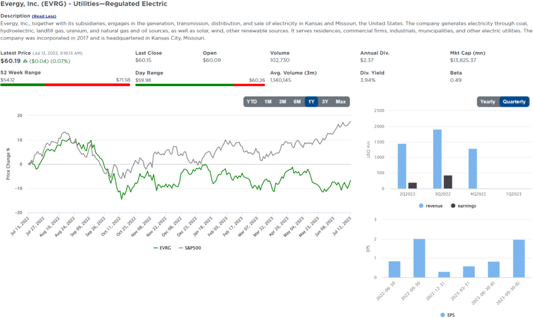The width and height of the screenshot is (534, 318).
Task: Click the 2022-12-31 EPS bar
Action: [x=444, y=274]
